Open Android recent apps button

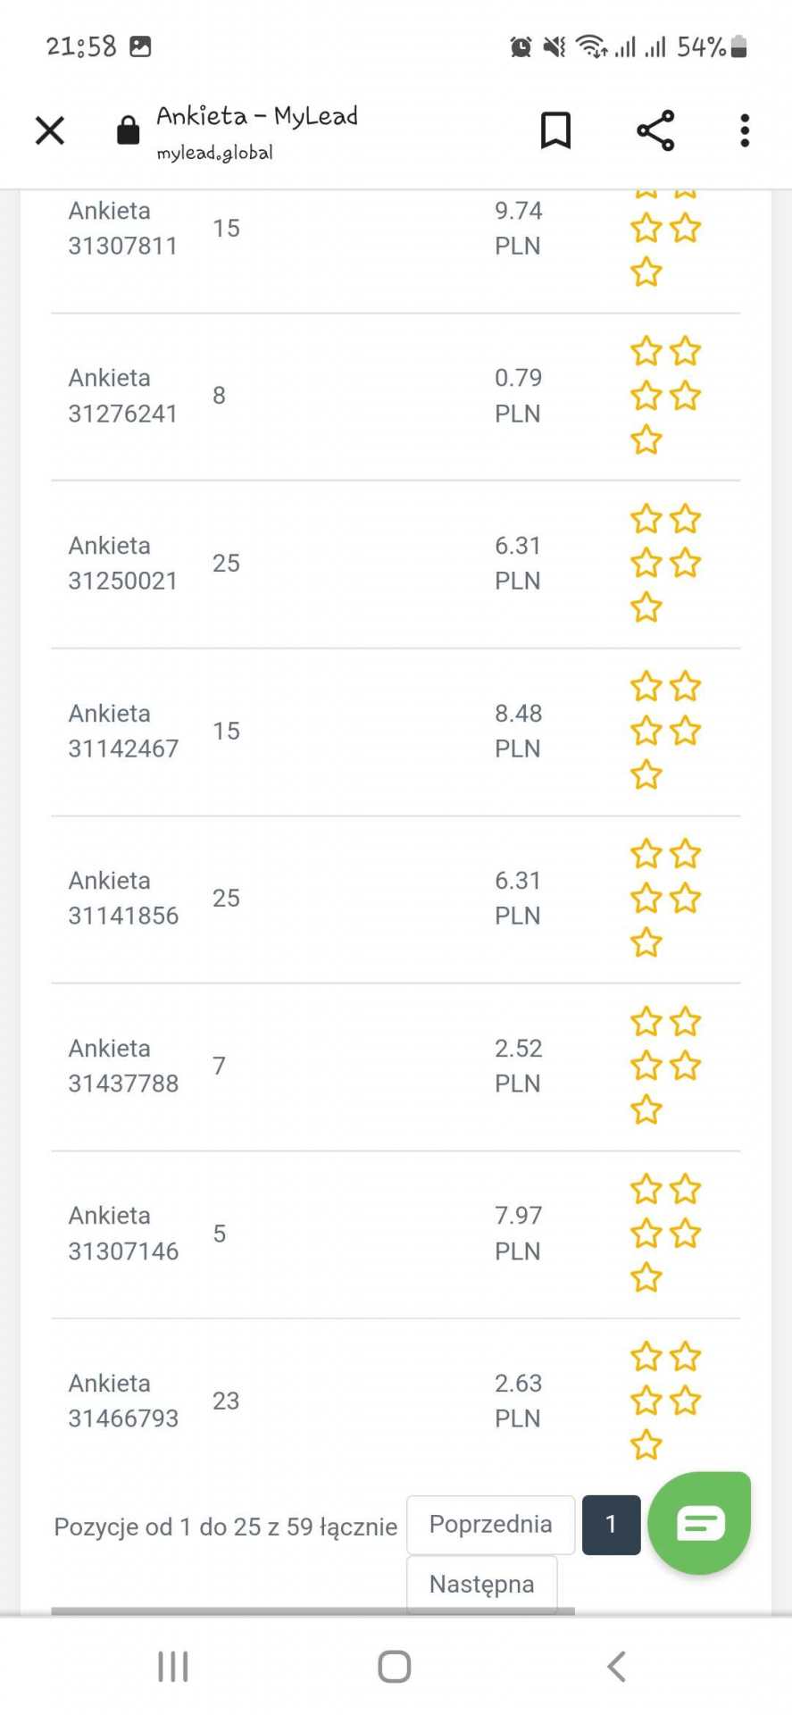[x=173, y=1666]
